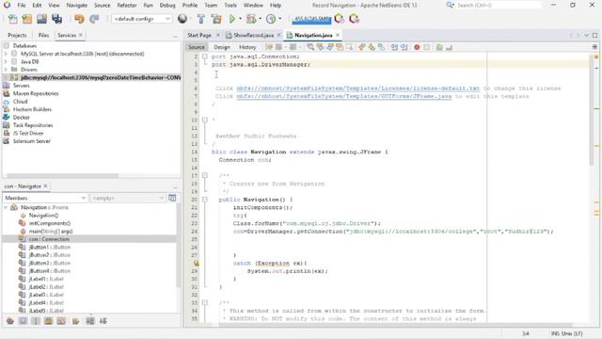The image size is (602, 339).
Task: Click the Last Edit icon in editor toolbar
Action: [269, 47]
